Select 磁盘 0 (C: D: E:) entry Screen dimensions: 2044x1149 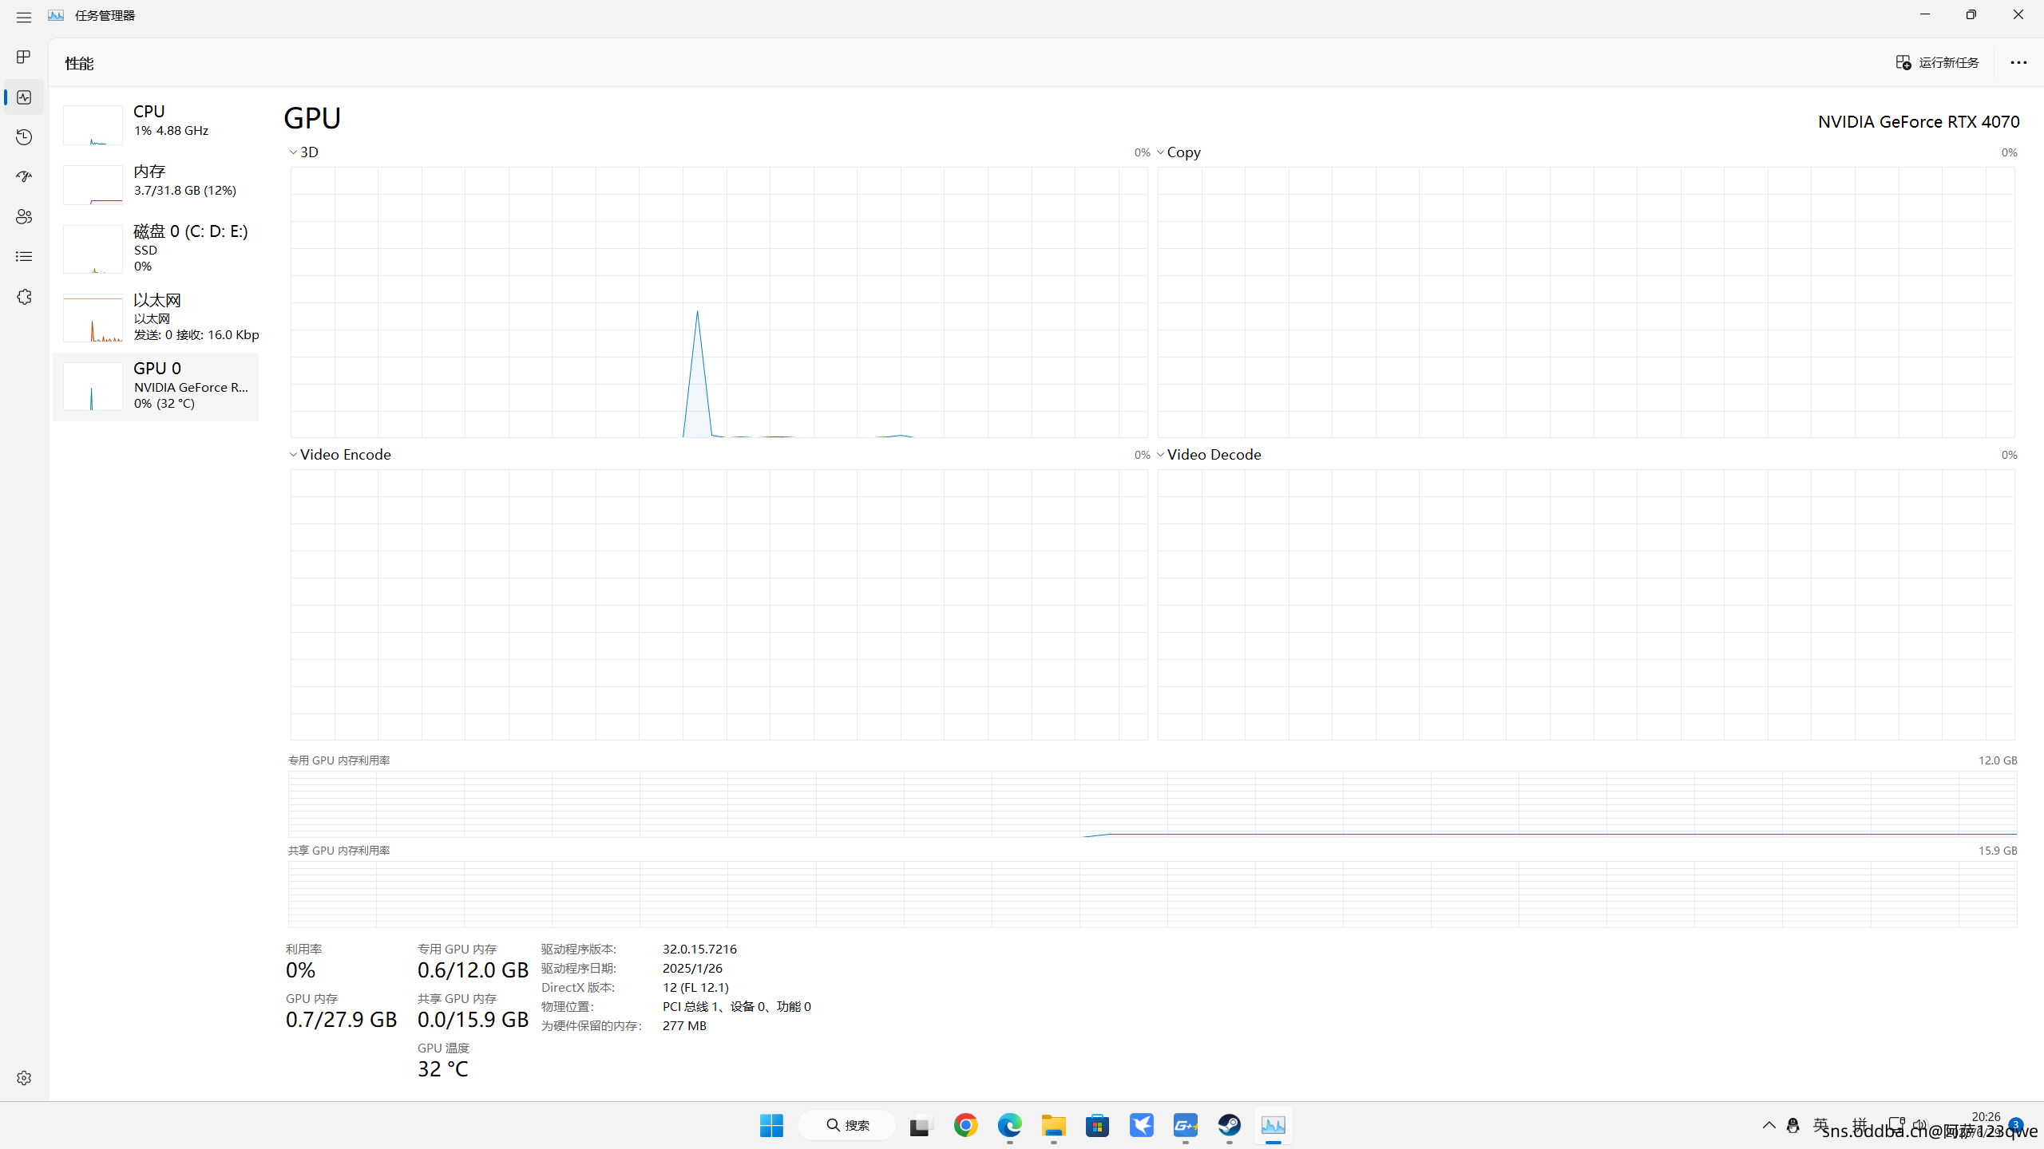[156, 249]
